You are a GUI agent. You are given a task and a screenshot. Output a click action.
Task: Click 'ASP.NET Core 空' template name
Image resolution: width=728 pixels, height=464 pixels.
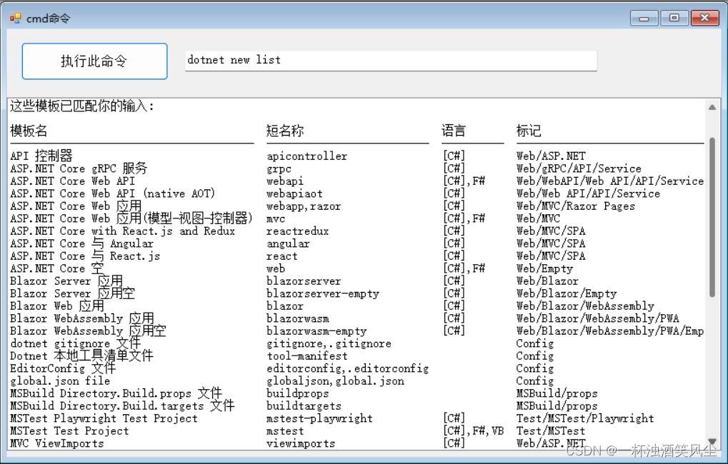coord(56,268)
